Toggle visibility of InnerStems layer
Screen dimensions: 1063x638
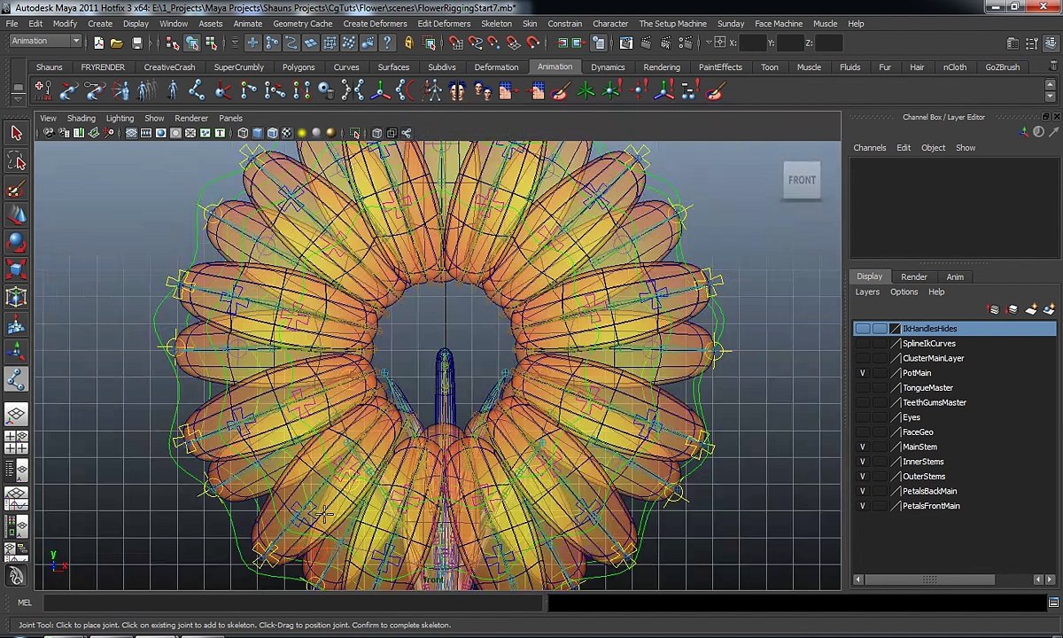click(x=862, y=462)
